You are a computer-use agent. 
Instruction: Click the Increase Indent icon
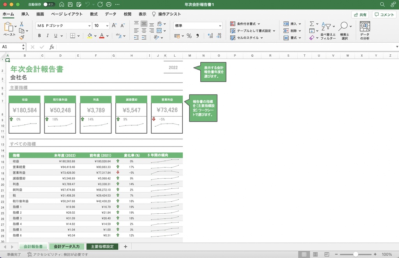click(144, 38)
